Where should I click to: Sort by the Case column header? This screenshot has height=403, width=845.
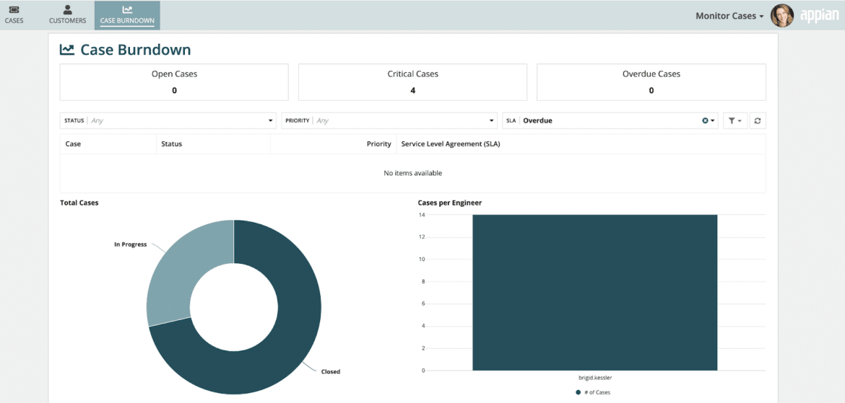[x=73, y=144]
